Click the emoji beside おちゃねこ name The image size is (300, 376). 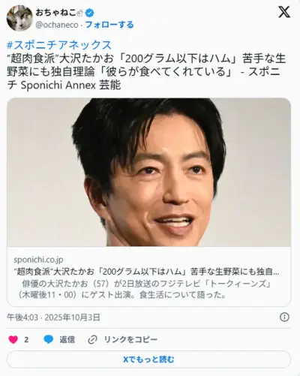(x=80, y=13)
